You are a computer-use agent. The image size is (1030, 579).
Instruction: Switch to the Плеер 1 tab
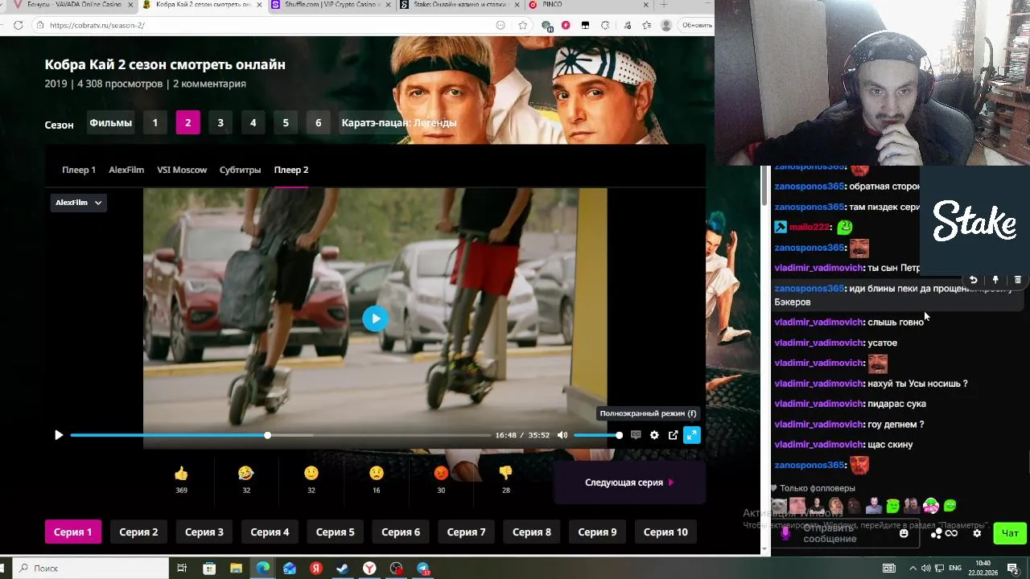79,170
